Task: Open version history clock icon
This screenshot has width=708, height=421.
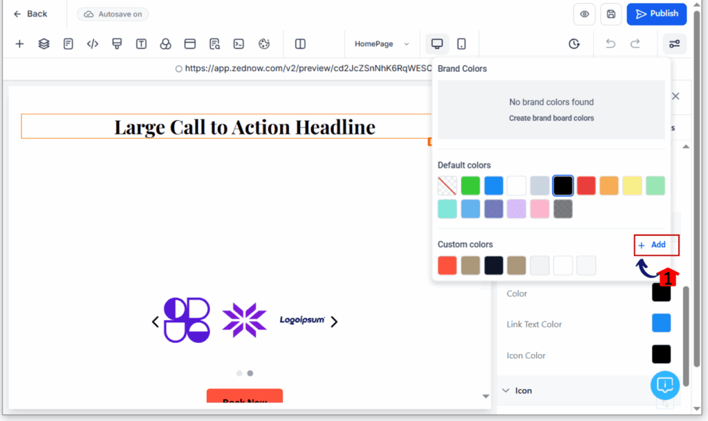Action: click(574, 43)
